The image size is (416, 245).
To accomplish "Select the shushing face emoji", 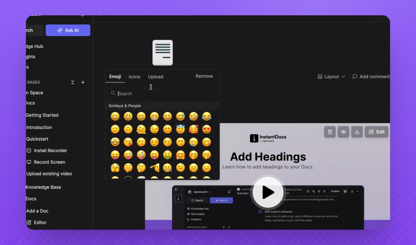I will click(x=128, y=167).
